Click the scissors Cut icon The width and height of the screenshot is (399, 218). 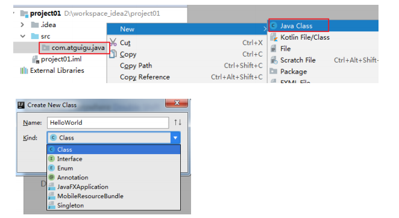113,42
